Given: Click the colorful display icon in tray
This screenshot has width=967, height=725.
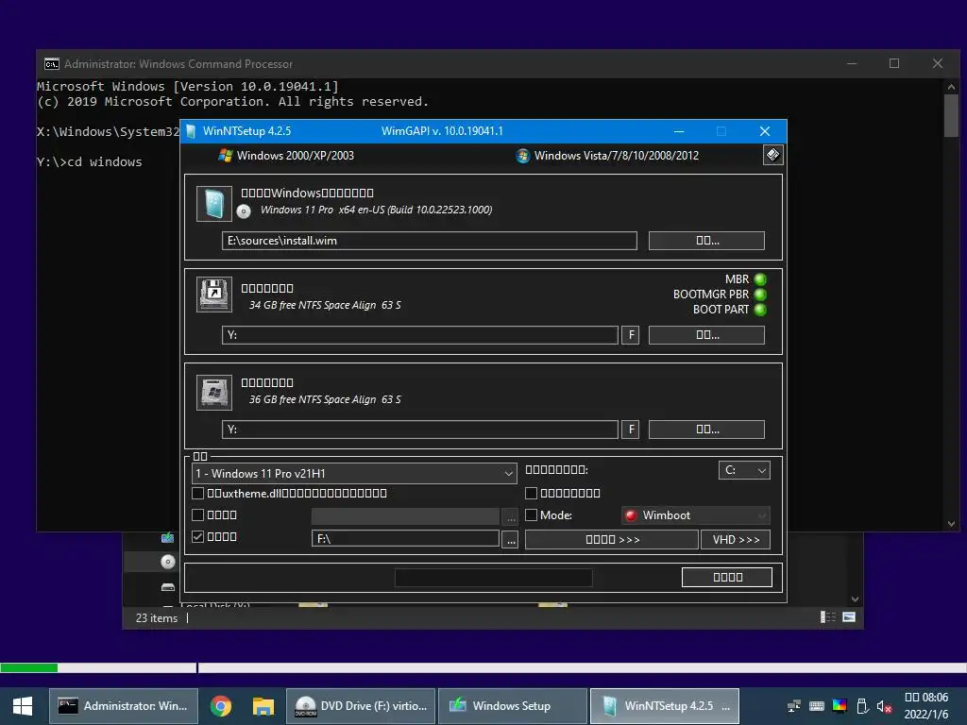Looking at the screenshot, I should [840, 706].
